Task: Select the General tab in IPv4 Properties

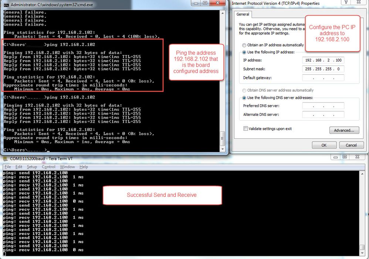Action: 243,14
